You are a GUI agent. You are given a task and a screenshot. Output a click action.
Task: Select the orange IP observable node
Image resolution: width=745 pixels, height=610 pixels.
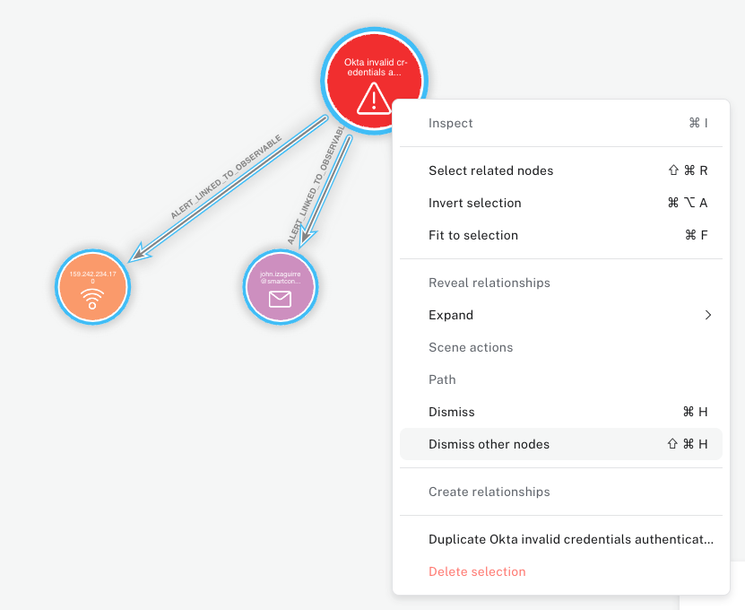[92, 287]
